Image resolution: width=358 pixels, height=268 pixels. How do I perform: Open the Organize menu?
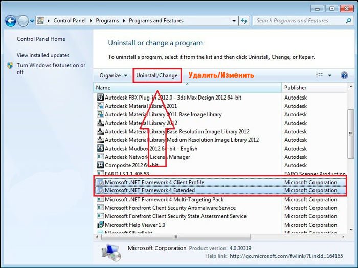click(113, 75)
